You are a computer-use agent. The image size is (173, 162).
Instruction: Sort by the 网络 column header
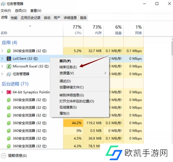pos(134,30)
